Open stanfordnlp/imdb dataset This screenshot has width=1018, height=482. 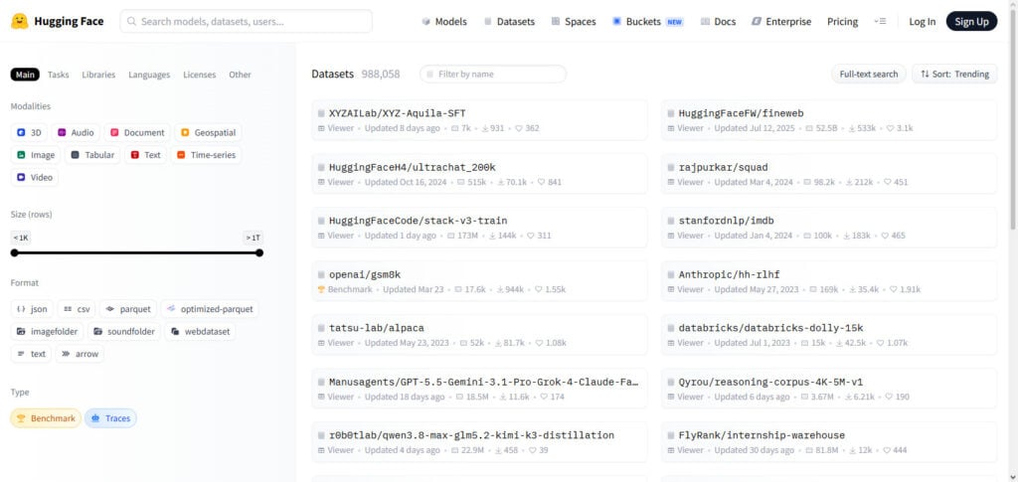[x=829, y=227]
